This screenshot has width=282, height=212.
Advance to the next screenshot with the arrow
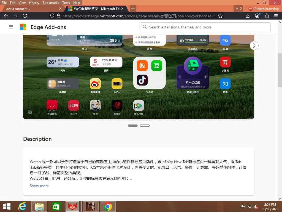point(254,46)
